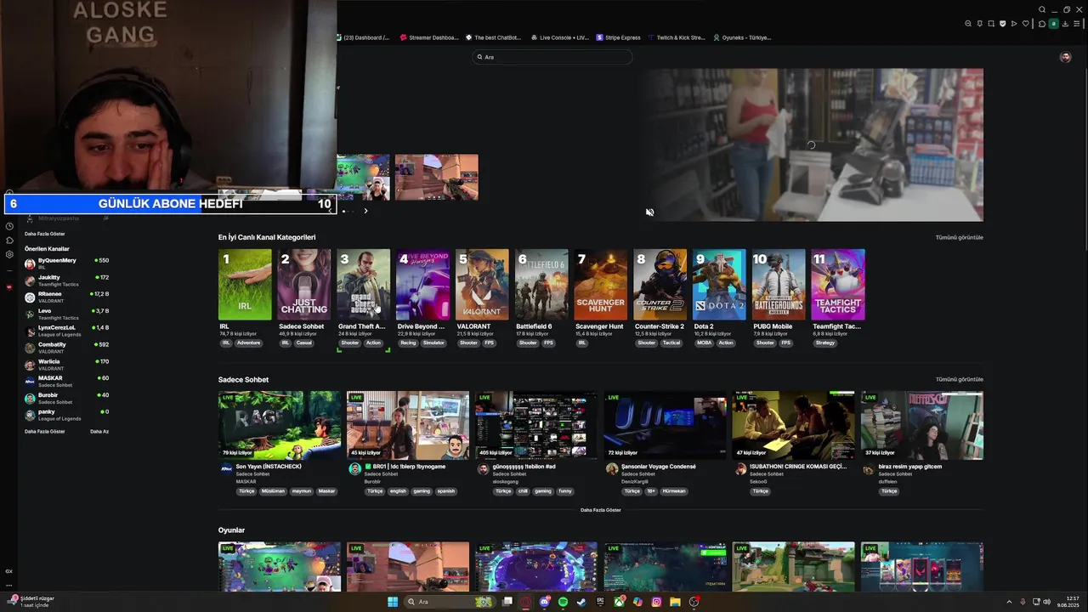Open the snapshot capture tool icon

[991, 23]
